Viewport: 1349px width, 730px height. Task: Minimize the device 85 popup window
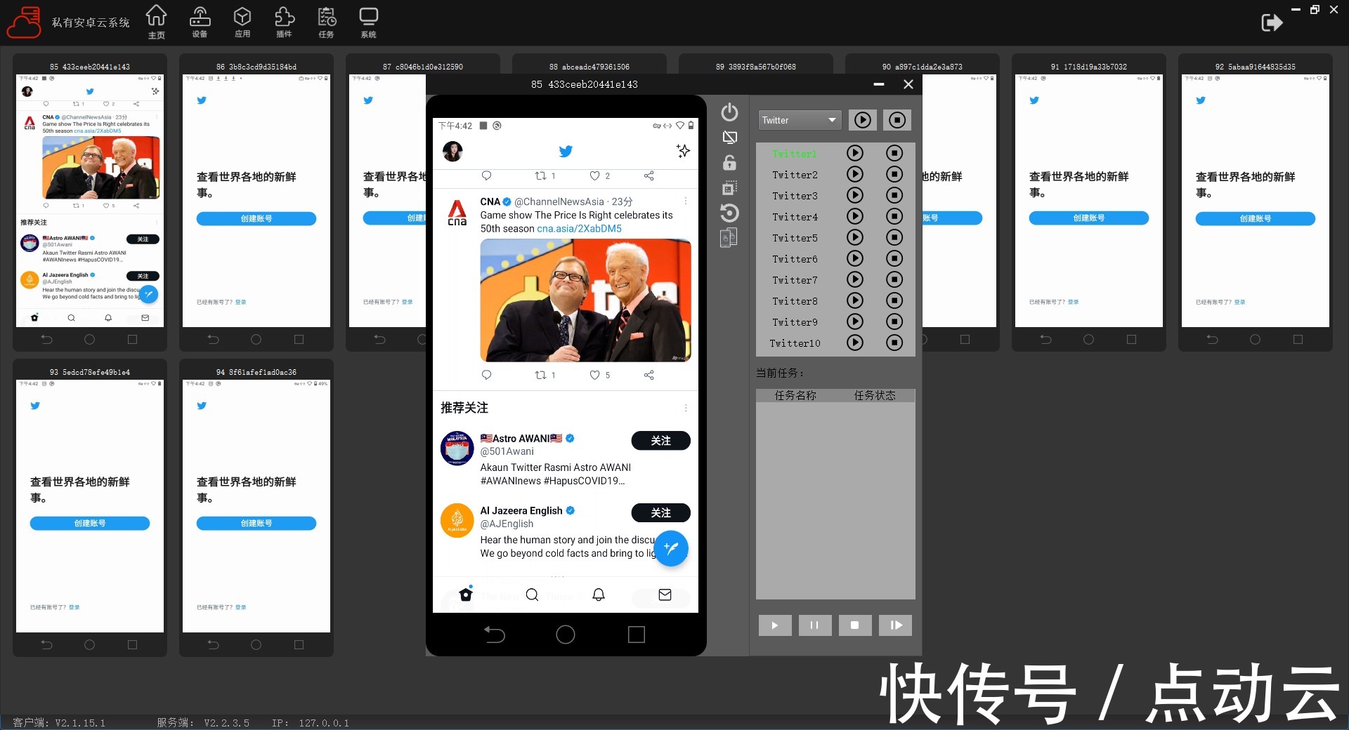[x=879, y=84]
